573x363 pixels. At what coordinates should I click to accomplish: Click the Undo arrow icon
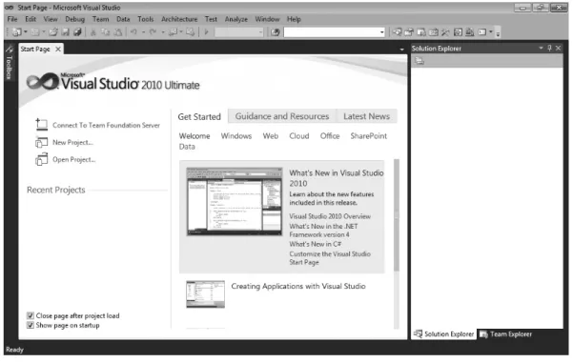tap(133, 32)
